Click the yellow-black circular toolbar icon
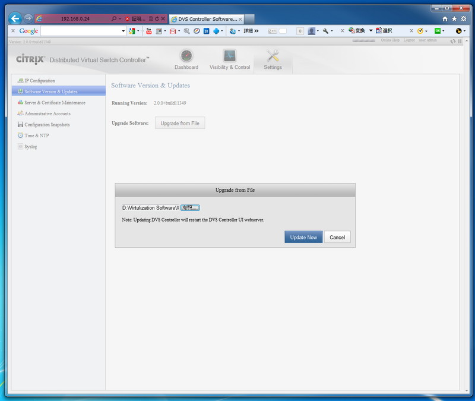Image resolution: width=475 pixels, height=401 pixels. click(x=458, y=31)
